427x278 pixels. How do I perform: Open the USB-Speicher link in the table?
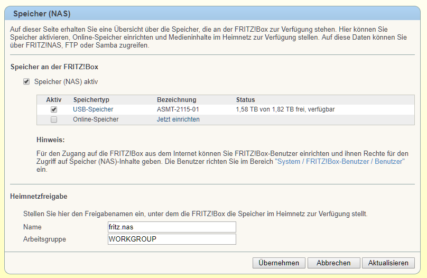tap(93, 109)
